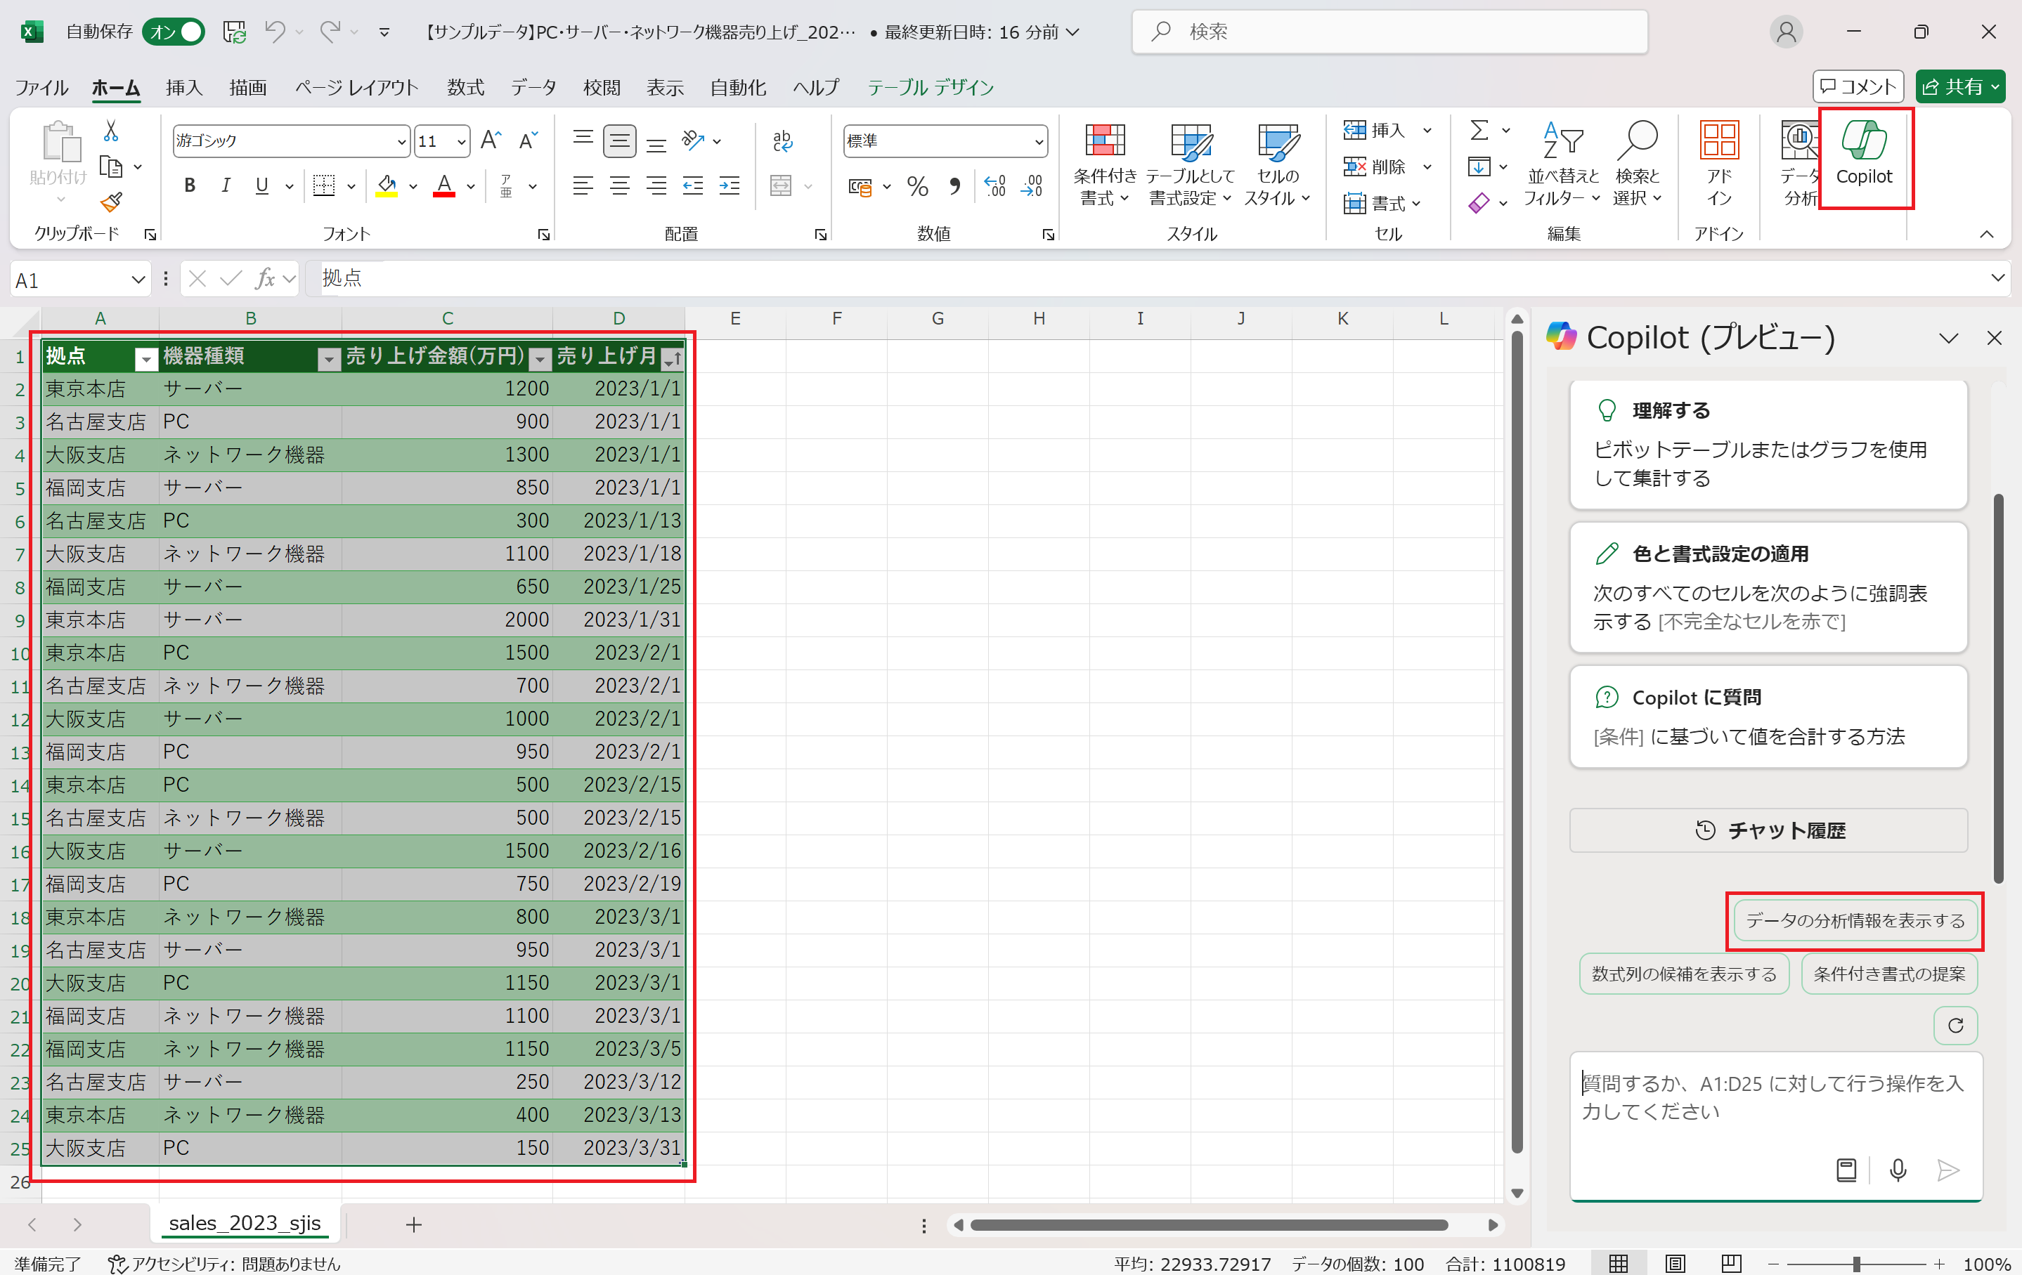Open the 挿入 ribbon tab
Image resolution: width=2022 pixels, height=1275 pixels.
coord(184,87)
